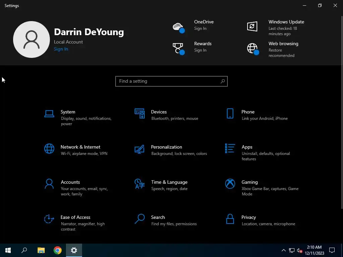
Task: Click the Privacy category title
Action: pyautogui.click(x=249, y=218)
